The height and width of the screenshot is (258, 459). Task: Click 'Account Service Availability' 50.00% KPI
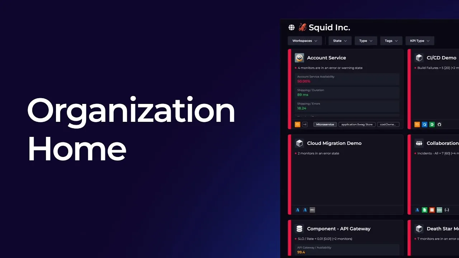point(347,79)
